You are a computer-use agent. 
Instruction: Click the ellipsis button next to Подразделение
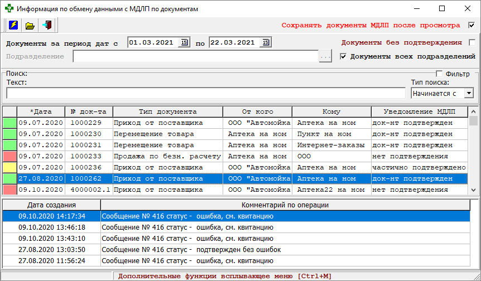(325, 56)
